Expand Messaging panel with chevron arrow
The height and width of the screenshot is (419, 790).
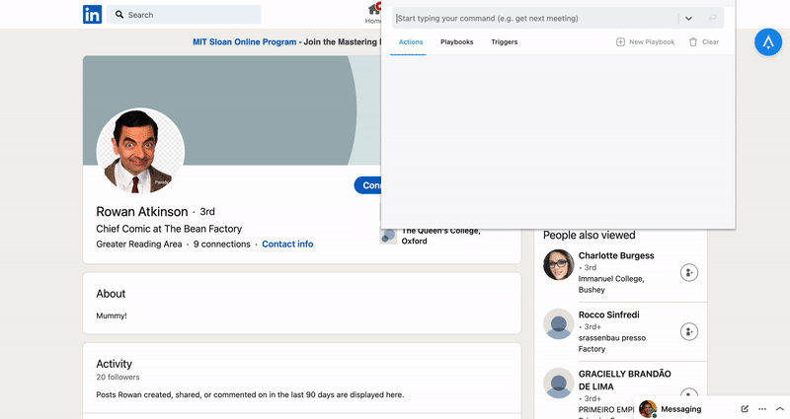780,409
